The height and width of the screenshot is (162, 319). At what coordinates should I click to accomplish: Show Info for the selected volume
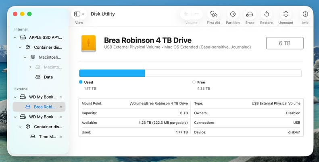tap(305, 14)
